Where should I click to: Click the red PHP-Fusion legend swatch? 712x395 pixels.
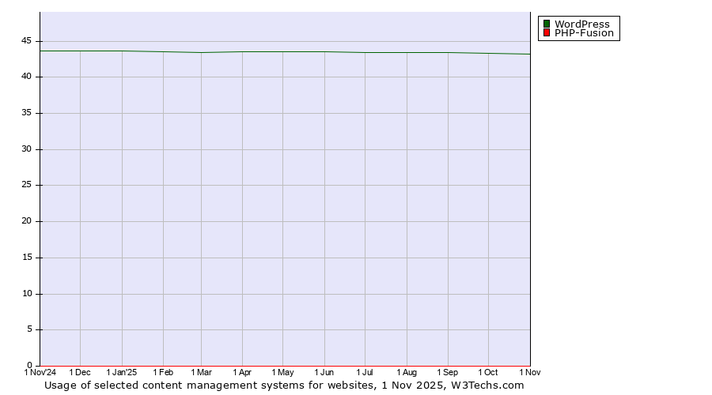[547, 33]
